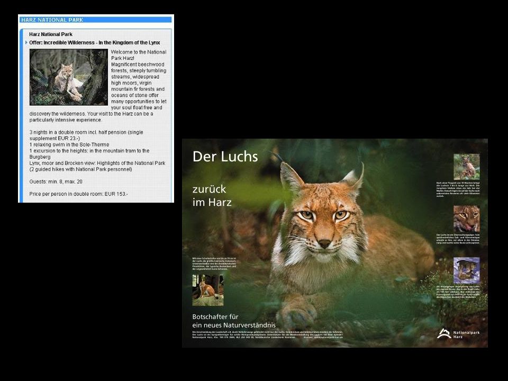Click 'Lynx, moor and Brocken view' line
This screenshot has width=508, height=381.
(x=97, y=166)
